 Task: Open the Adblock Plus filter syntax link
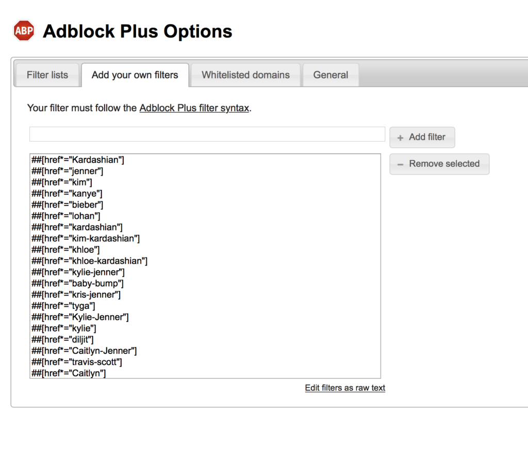(194, 108)
